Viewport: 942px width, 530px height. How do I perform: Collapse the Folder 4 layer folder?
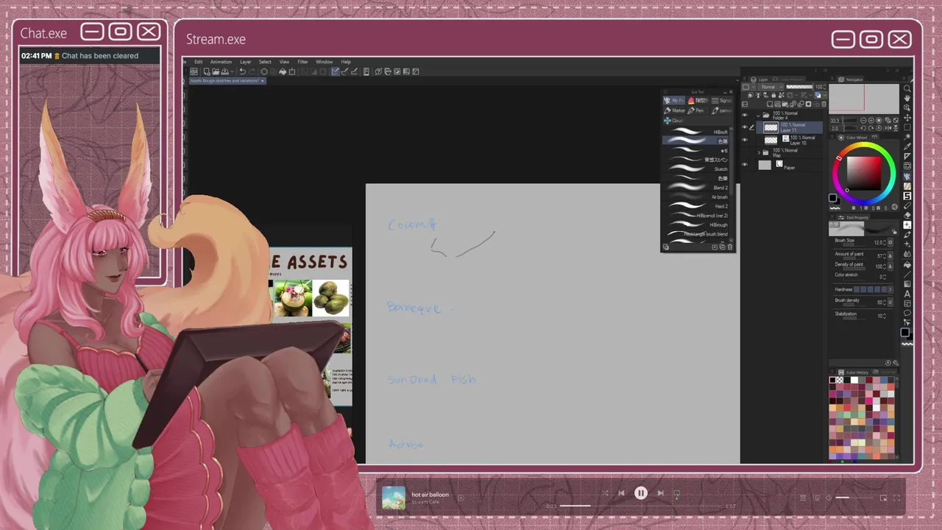[x=758, y=116]
